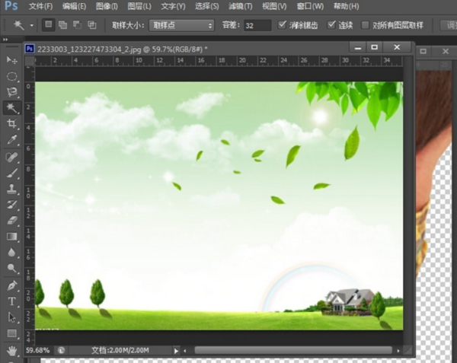Select the Pen tool

(x=12, y=285)
